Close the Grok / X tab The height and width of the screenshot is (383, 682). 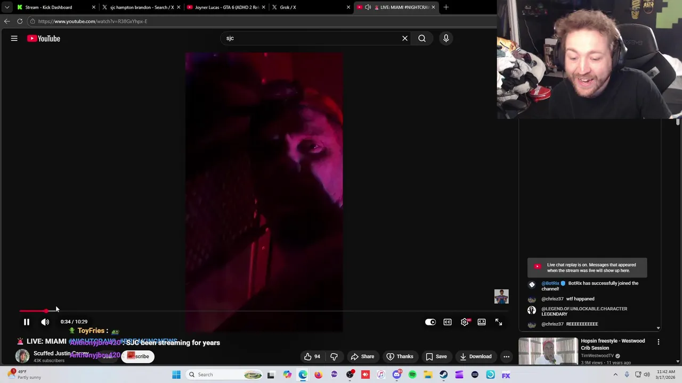(x=348, y=7)
